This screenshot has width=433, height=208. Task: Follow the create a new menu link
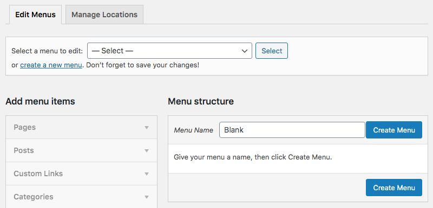pos(51,65)
